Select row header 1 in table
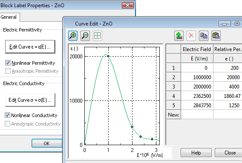Viewport: 242px width, 163px height. [x=173, y=68]
